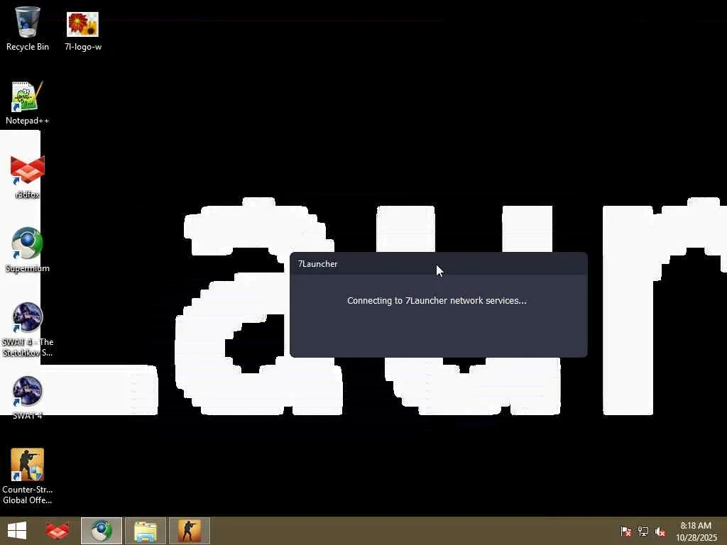
Task: Select the SWAT 4 - The Stetchkov Syndicate shortcut
Action: [x=28, y=329]
